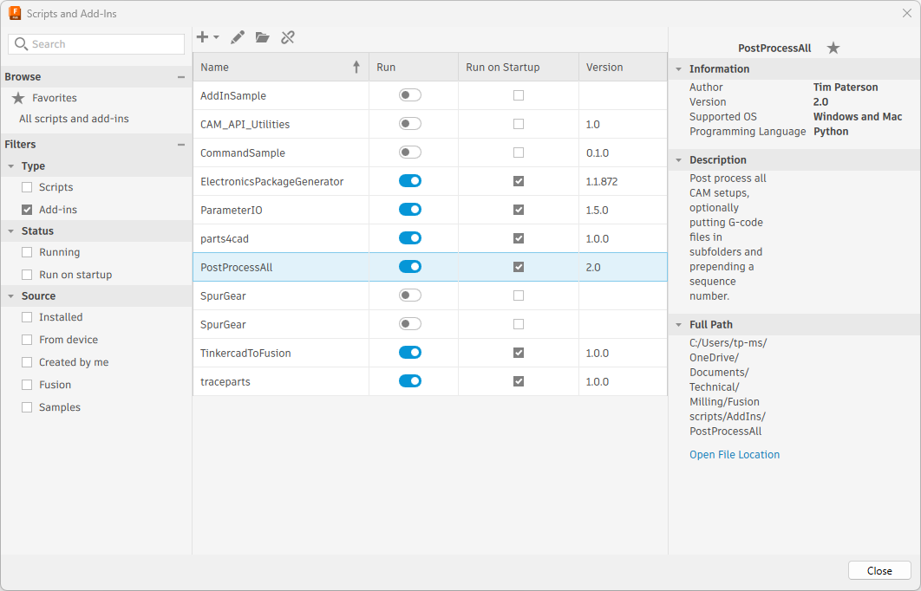This screenshot has width=921, height=591.
Task: Click the Run column header
Action: point(414,67)
